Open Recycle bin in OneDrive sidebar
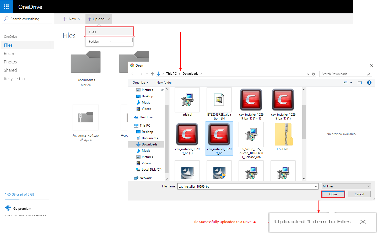This screenshot has height=233, width=378. pos(14,79)
